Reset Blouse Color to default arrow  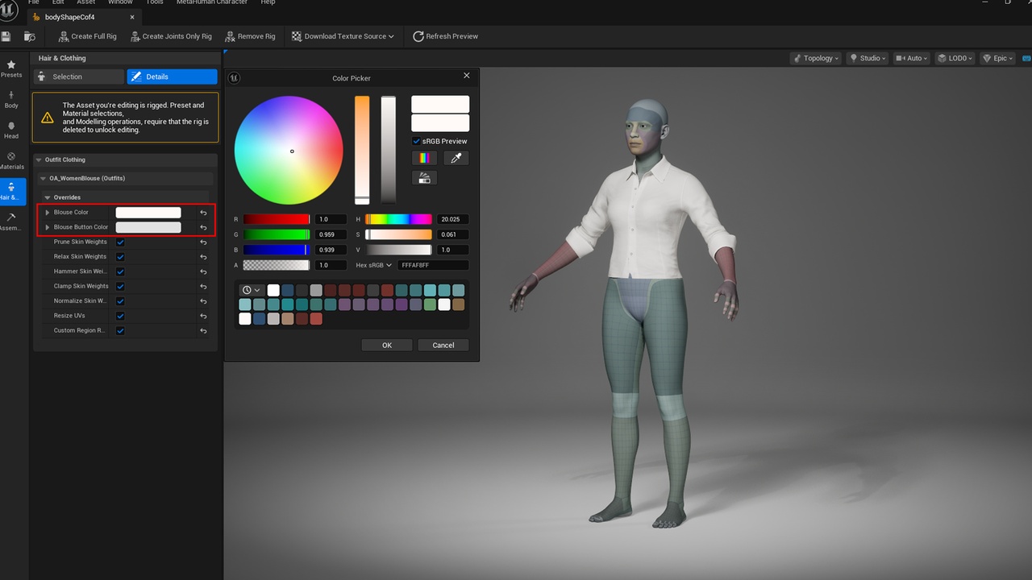click(x=203, y=213)
